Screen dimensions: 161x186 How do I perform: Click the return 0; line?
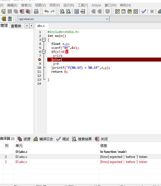click(x=59, y=72)
